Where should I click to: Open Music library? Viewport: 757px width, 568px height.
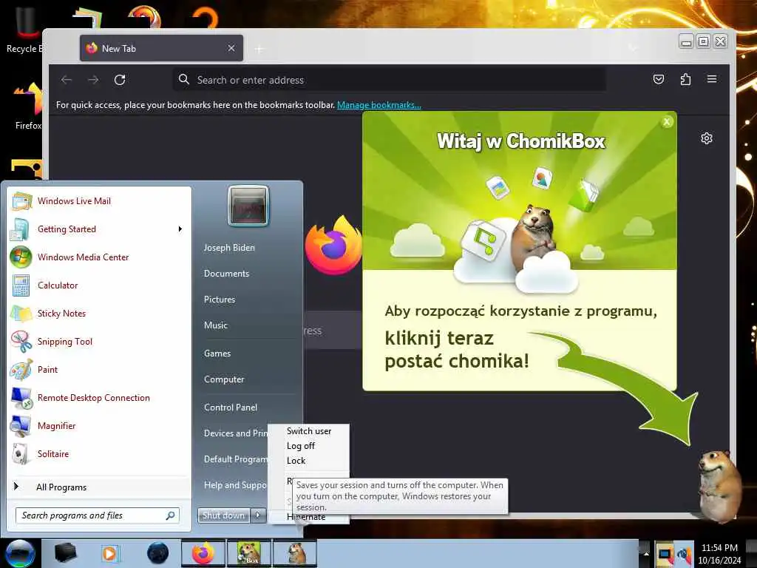point(216,325)
